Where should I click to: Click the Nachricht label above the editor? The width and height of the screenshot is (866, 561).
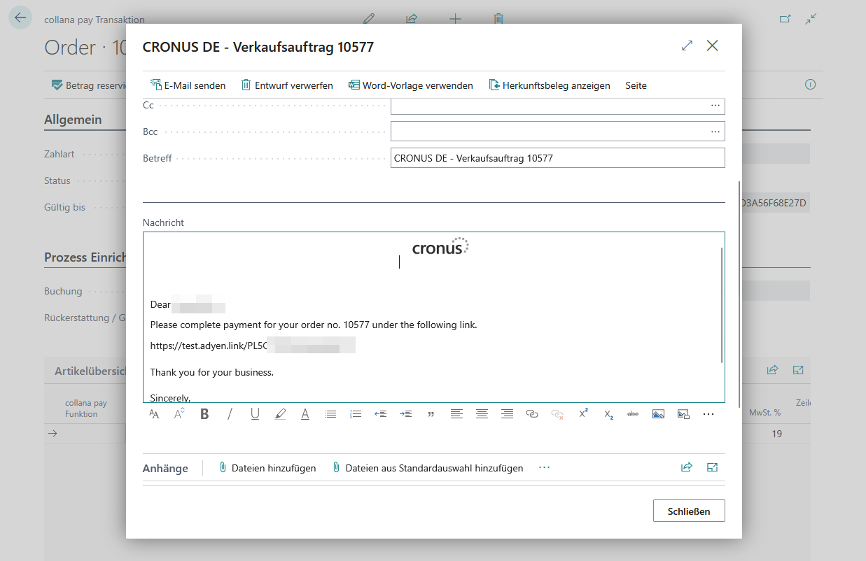pos(163,222)
